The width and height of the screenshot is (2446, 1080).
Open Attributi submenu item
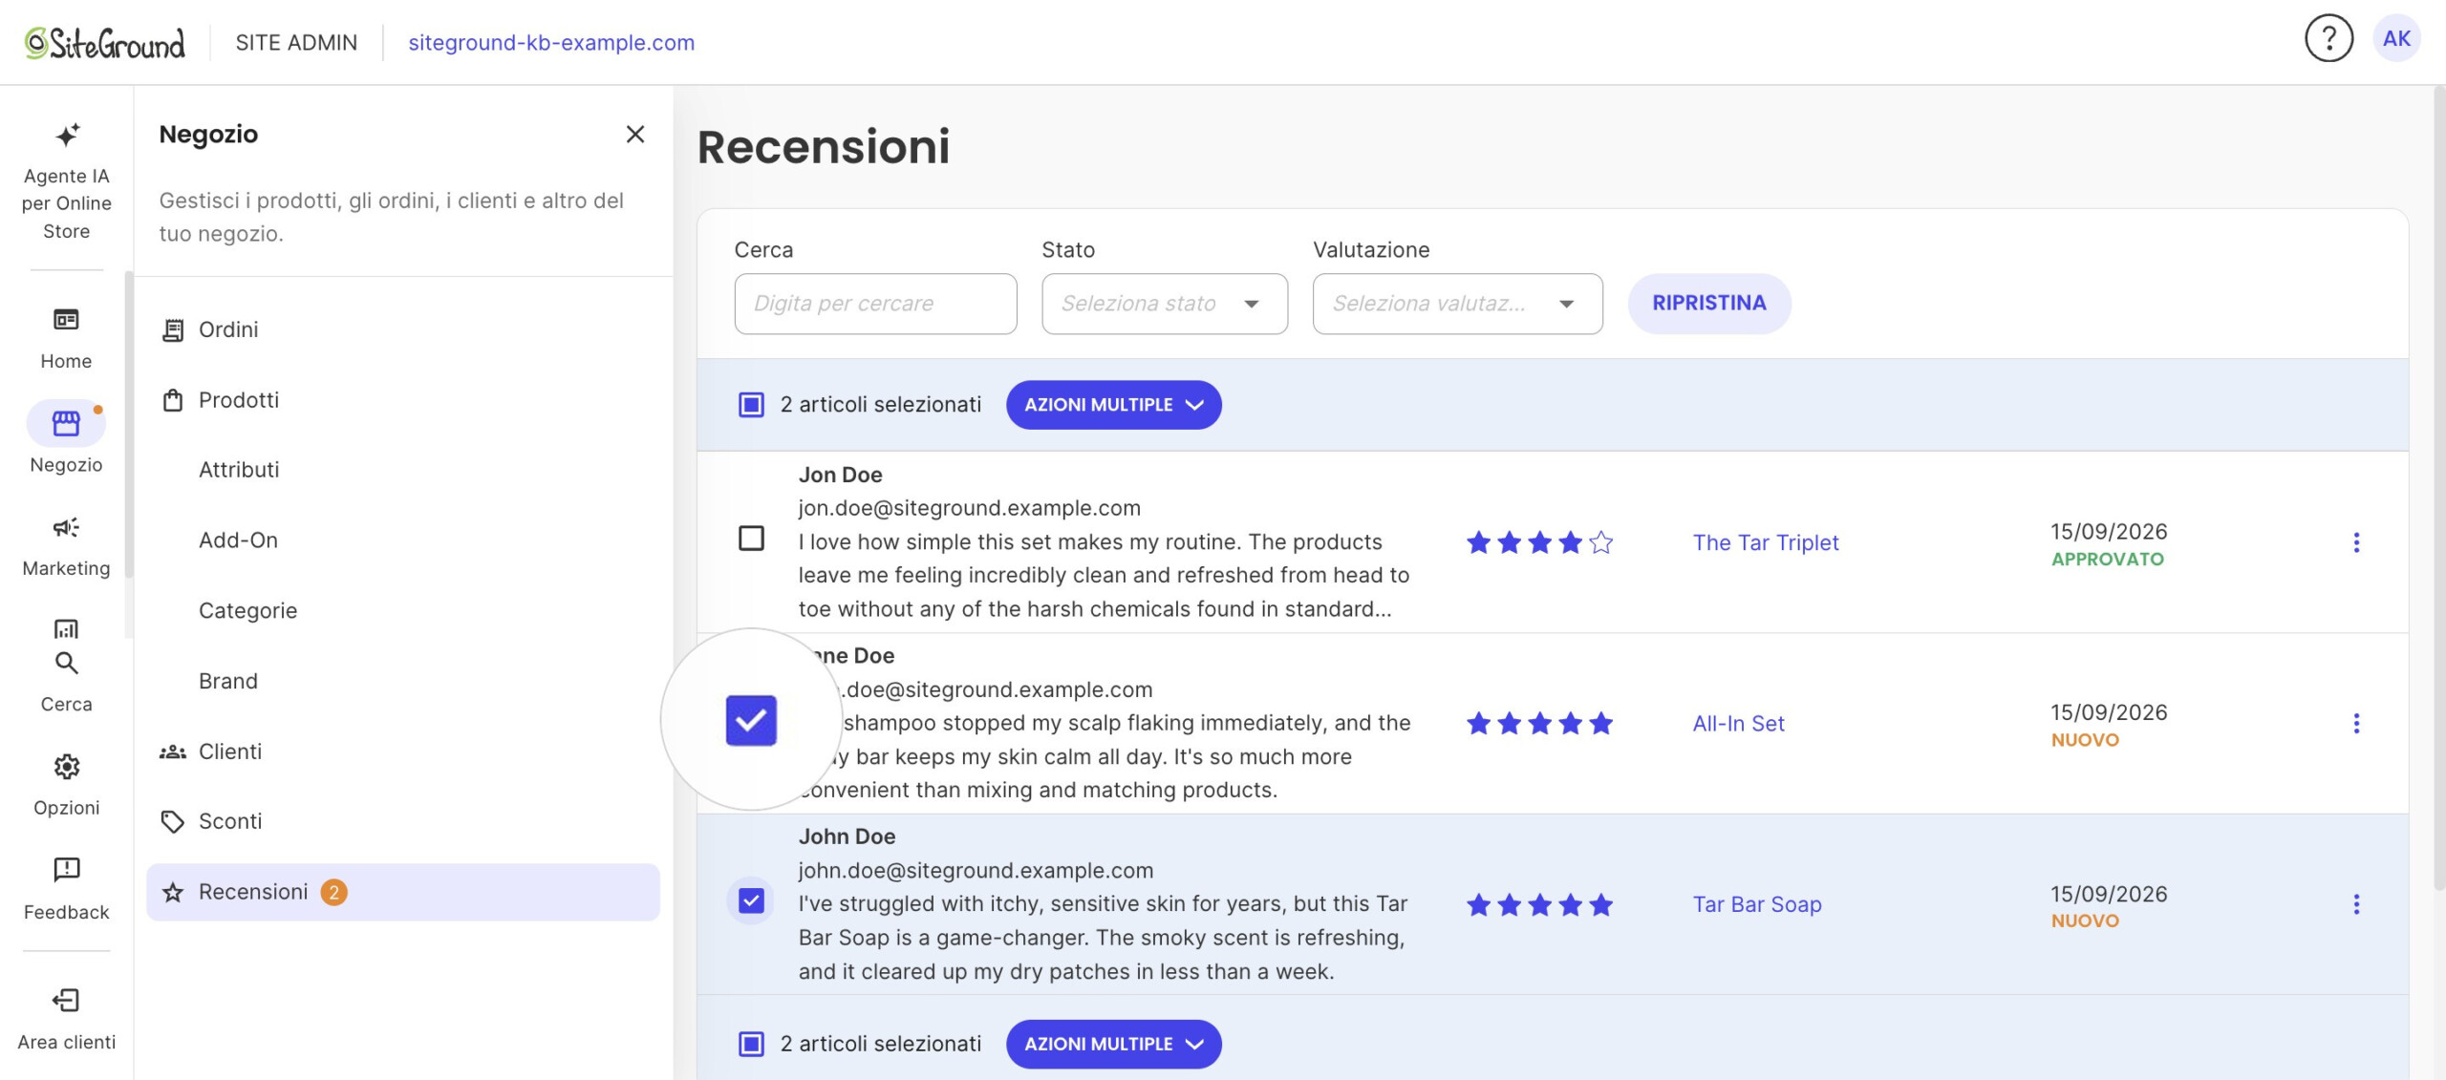(x=239, y=470)
